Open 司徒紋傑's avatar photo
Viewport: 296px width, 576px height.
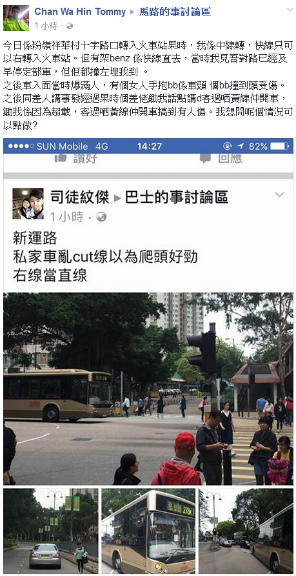(28, 203)
